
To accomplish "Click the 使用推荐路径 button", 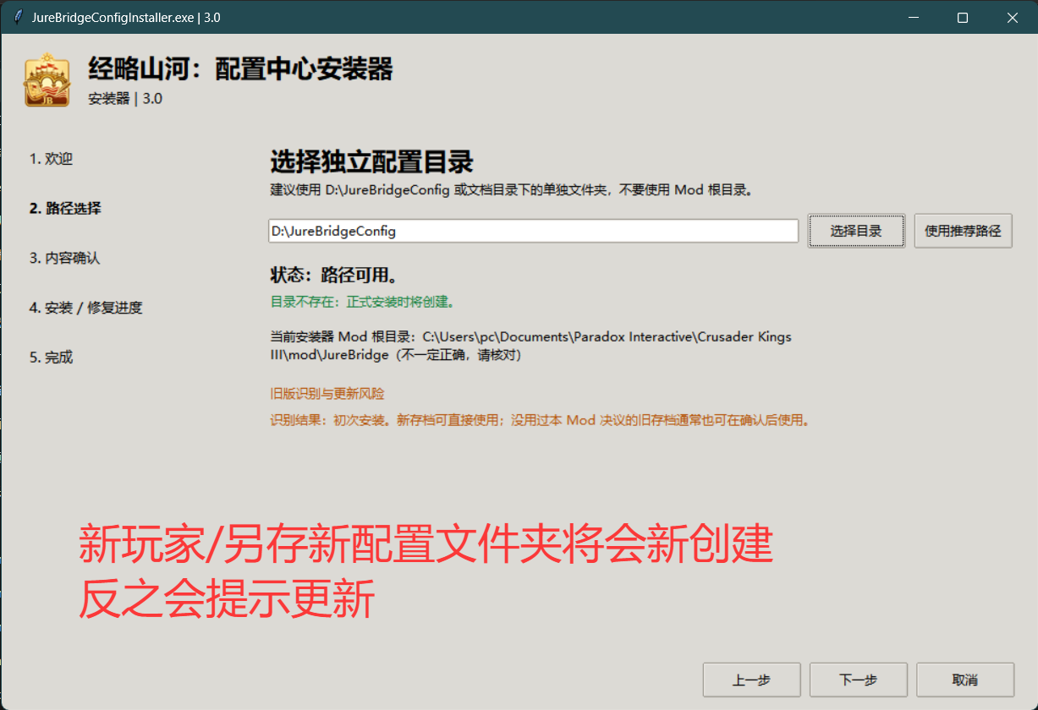I will coord(963,231).
